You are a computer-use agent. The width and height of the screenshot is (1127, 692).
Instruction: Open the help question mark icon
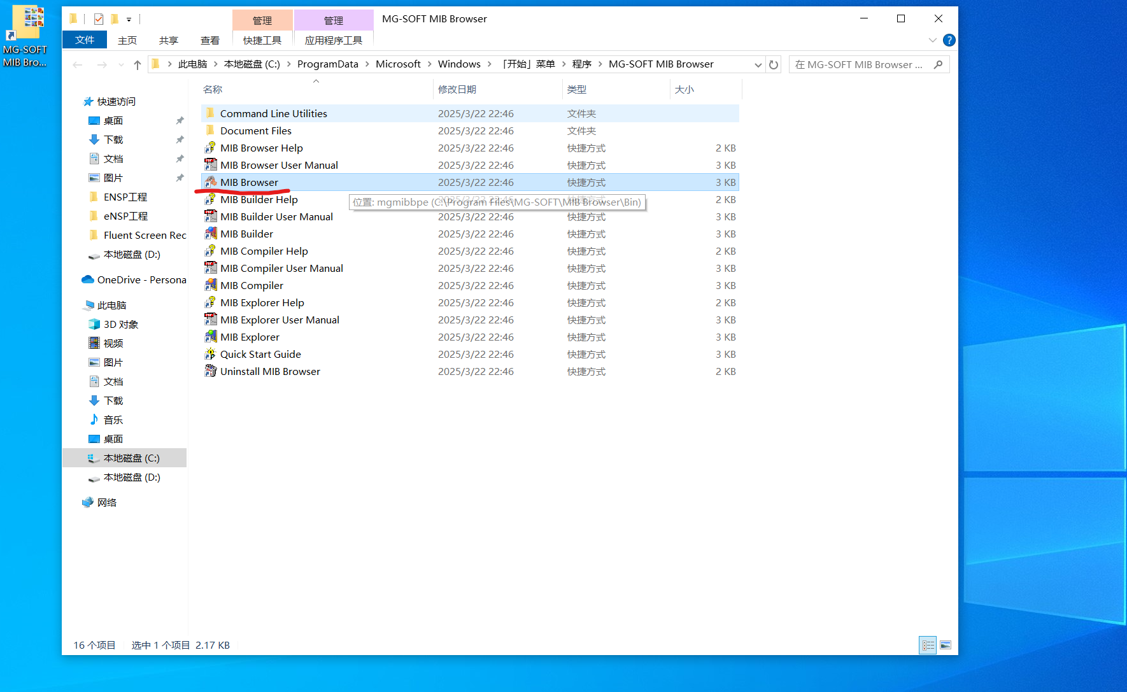(949, 40)
